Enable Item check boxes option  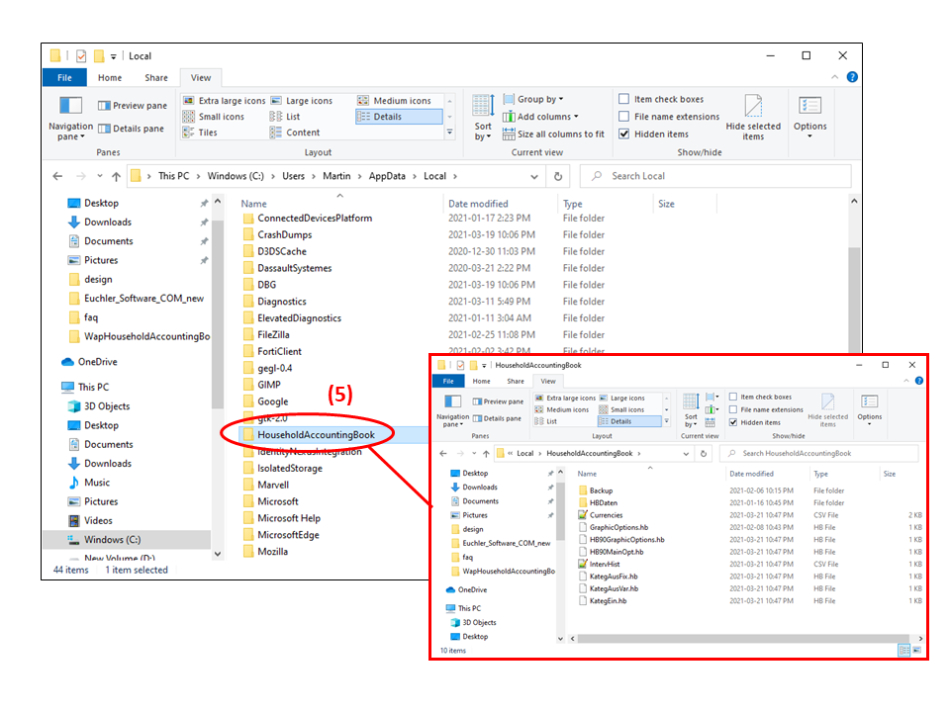coord(624,99)
